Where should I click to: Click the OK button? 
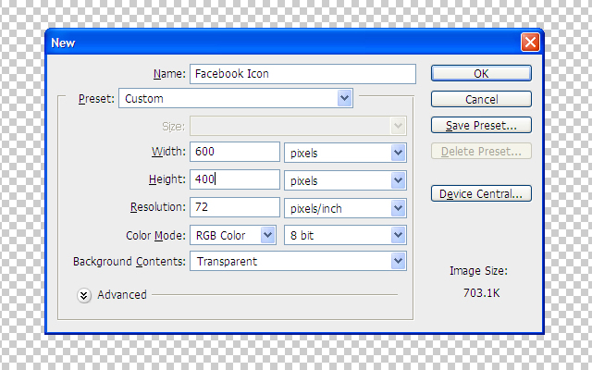[481, 73]
